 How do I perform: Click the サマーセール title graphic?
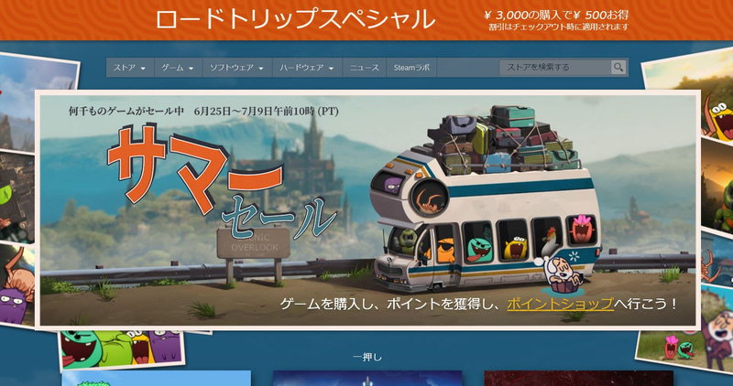coord(221,181)
